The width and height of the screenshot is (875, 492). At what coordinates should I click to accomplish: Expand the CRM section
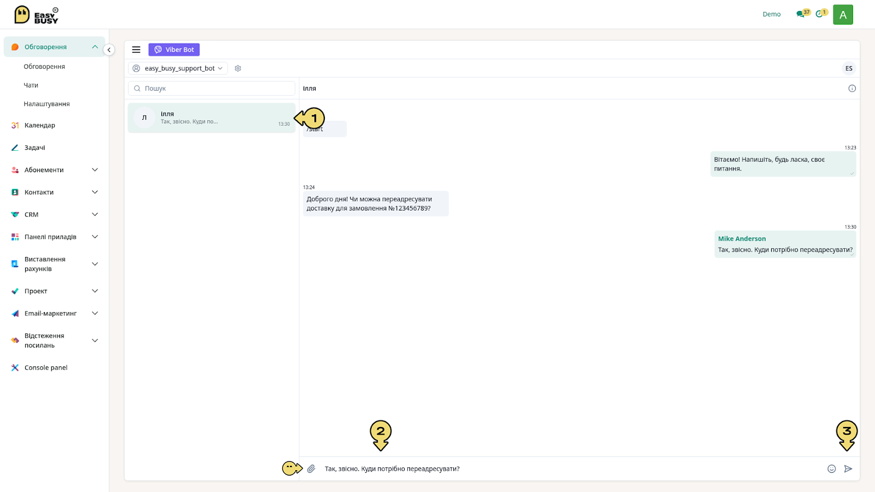point(95,215)
